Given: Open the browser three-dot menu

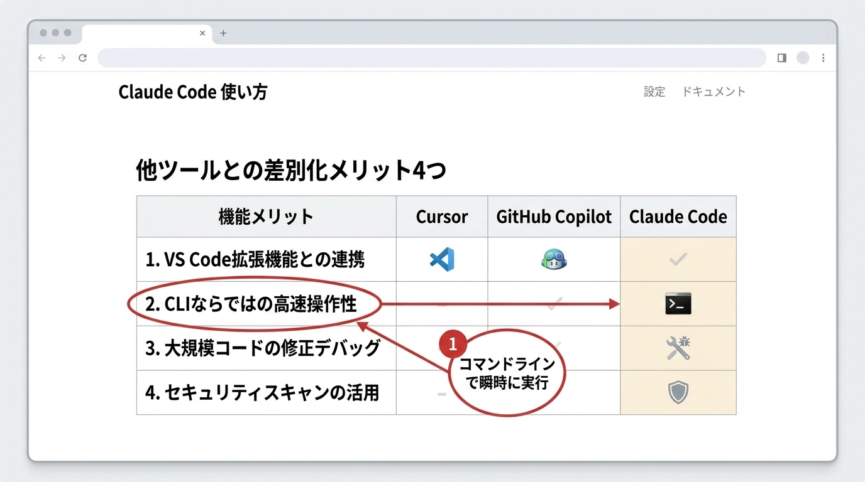Looking at the screenshot, I should pyautogui.click(x=824, y=57).
